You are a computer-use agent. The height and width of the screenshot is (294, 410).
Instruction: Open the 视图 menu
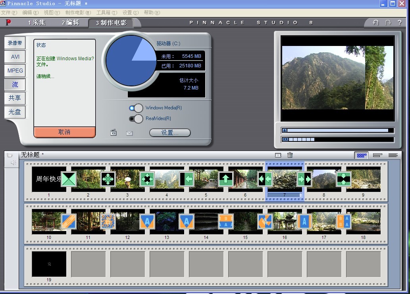[x=52, y=13]
